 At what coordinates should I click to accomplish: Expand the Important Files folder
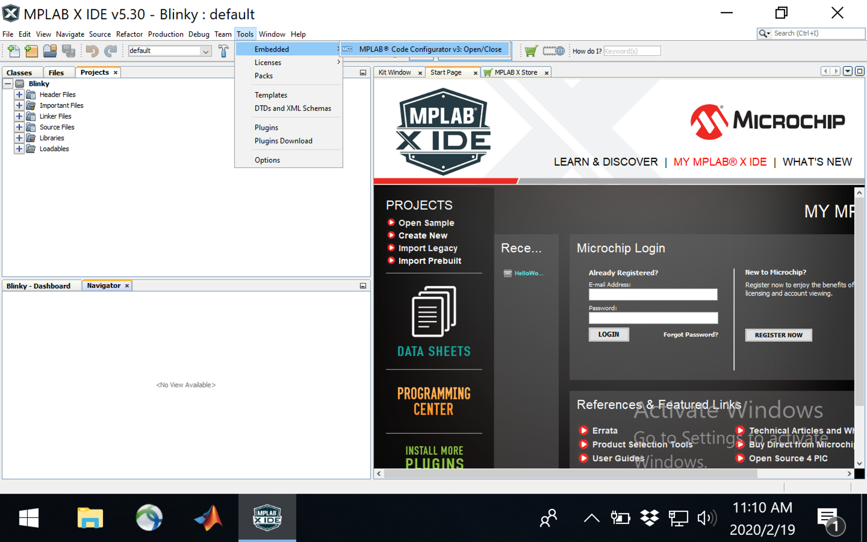(19, 105)
